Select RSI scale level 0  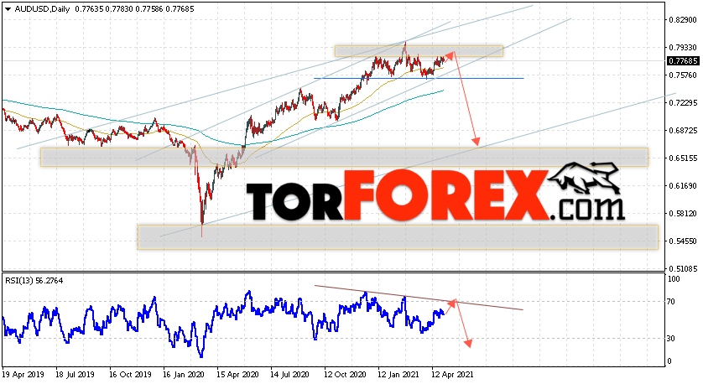(669, 361)
